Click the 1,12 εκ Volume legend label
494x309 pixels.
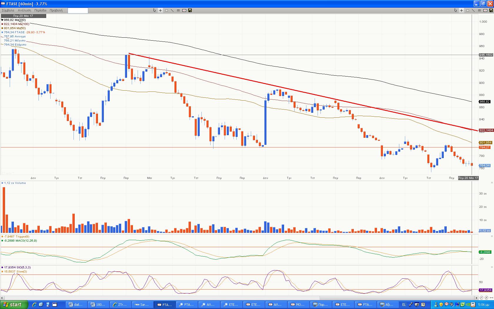click(14, 183)
